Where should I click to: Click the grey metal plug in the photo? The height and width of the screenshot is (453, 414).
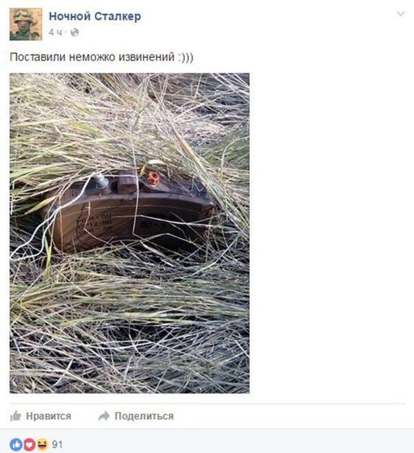pyautogui.click(x=101, y=182)
